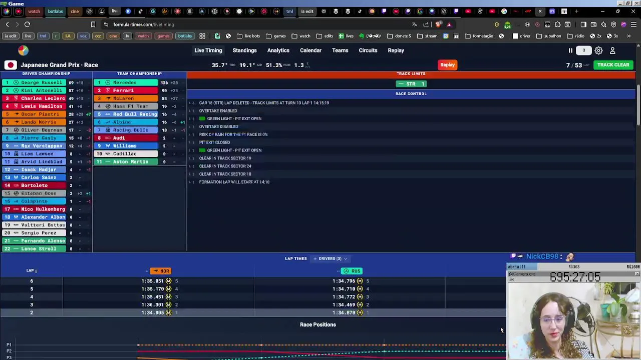
Task: Click the Japan flag icon beside race title
Action: click(11, 65)
